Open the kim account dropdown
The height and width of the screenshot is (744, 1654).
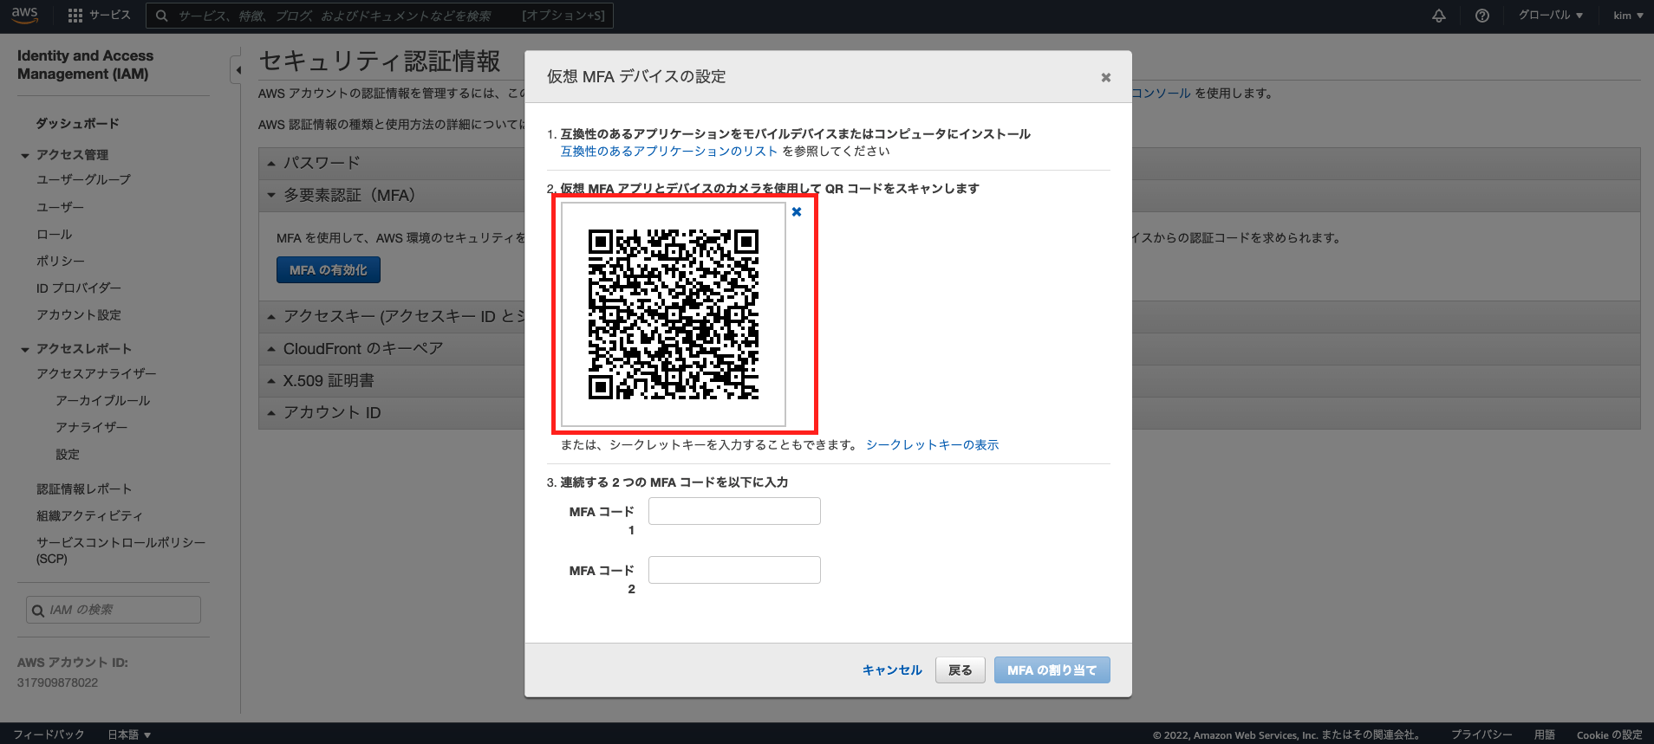point(1628,16)
